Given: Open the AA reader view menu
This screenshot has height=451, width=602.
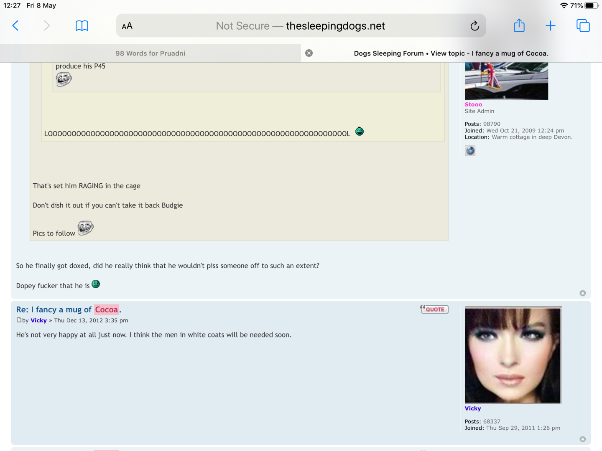Looking at the screenshot, I should (x=127, y=26).
